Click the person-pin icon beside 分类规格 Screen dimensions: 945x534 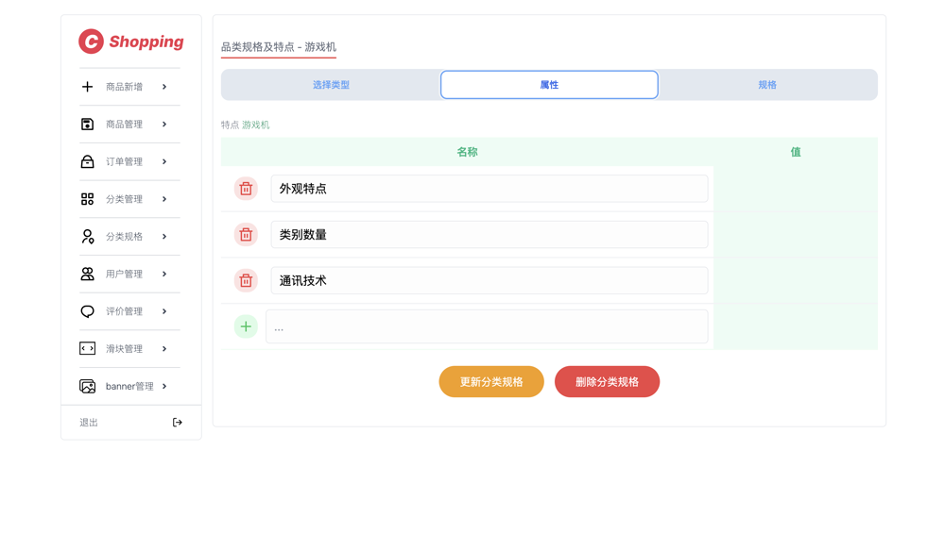click(87, 237)
